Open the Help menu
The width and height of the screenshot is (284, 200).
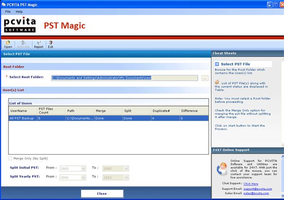(x=19, y=11)
